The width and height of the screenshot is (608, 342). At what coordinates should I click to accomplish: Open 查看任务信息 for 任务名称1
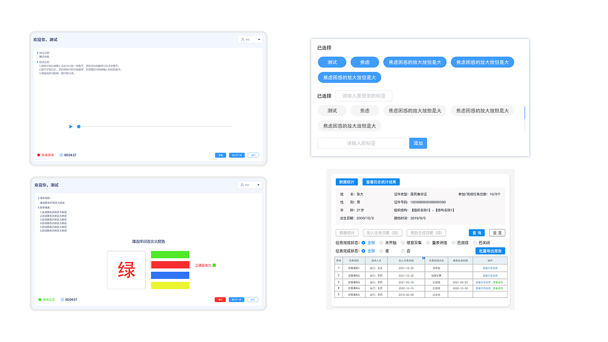tap(490, 268)
